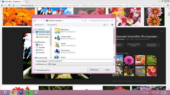Click the file list vertical scrollbar in the dialog
Image resolution: width=170 pixels, height=95 pixels.
tap(114, 37)
